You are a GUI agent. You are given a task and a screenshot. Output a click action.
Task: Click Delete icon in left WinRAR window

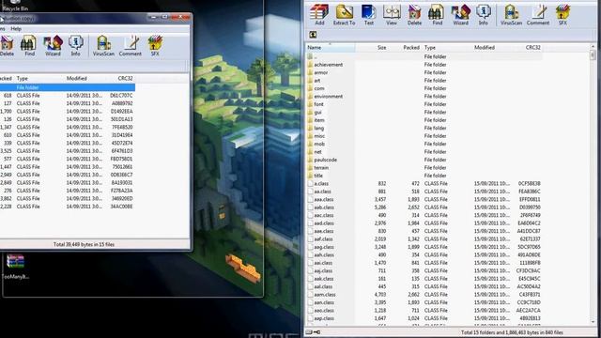tap(7, 46)
